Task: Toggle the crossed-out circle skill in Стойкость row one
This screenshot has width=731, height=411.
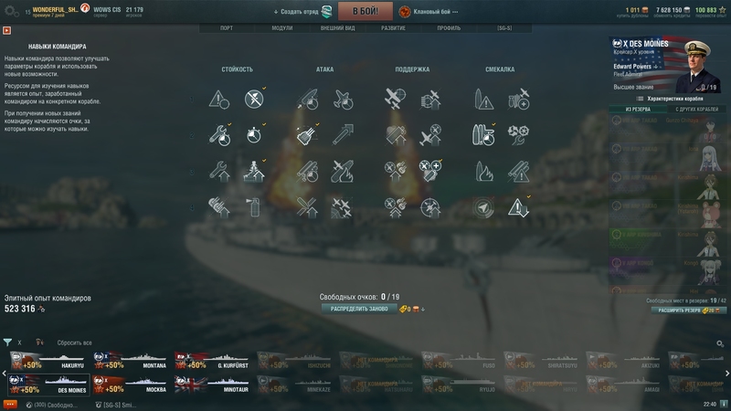Action: tap(254, 100)
